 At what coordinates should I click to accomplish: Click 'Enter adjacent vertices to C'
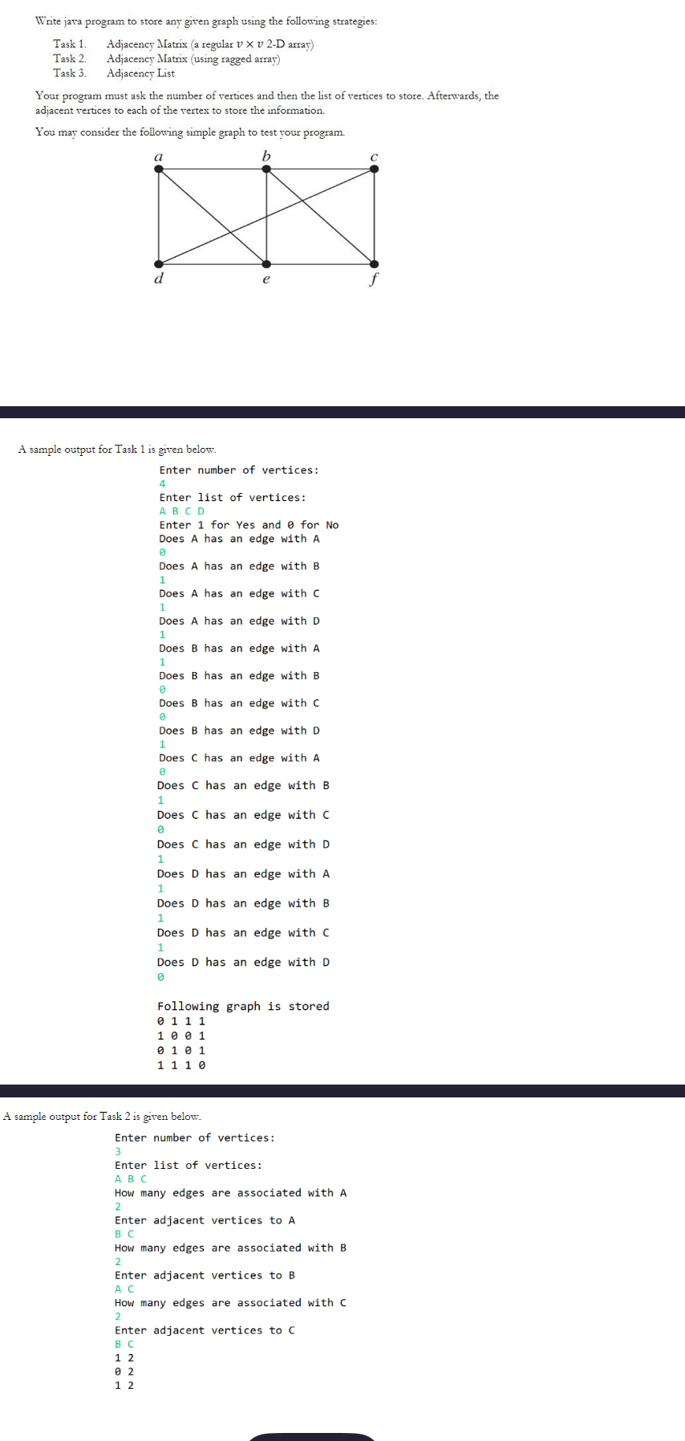[x=205, y=1330]
